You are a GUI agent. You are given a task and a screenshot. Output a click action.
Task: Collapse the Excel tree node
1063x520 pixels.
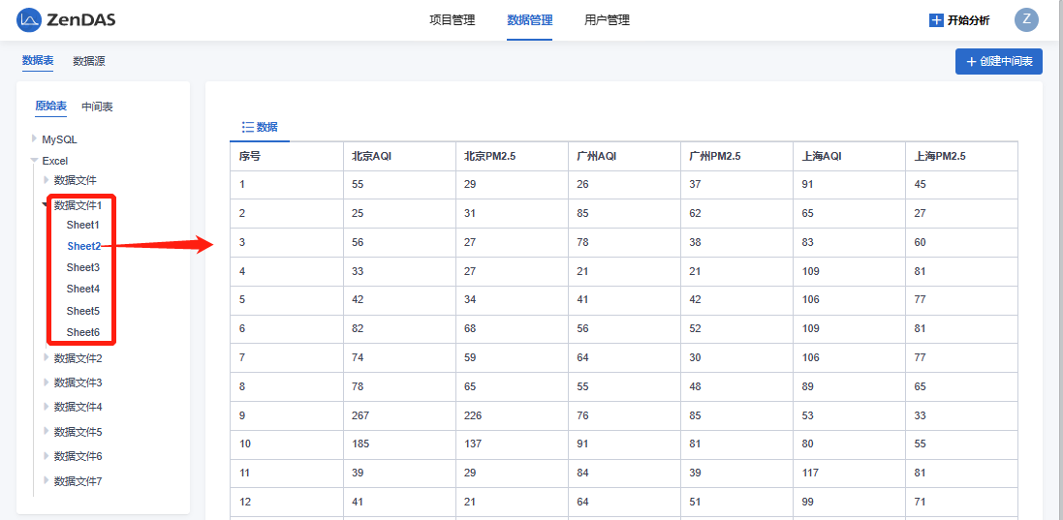[35, 161]
